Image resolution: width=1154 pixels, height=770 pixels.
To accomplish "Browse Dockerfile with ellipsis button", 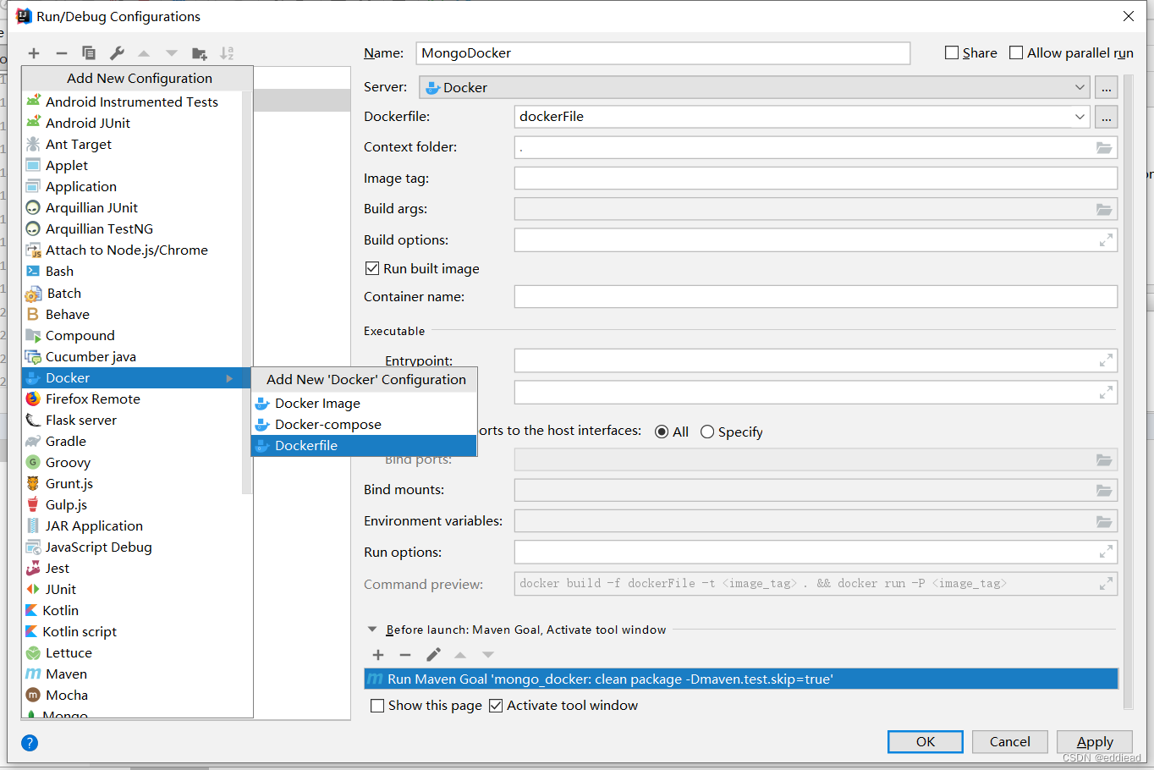I will pyautogui.click(x=1106, y=117).
